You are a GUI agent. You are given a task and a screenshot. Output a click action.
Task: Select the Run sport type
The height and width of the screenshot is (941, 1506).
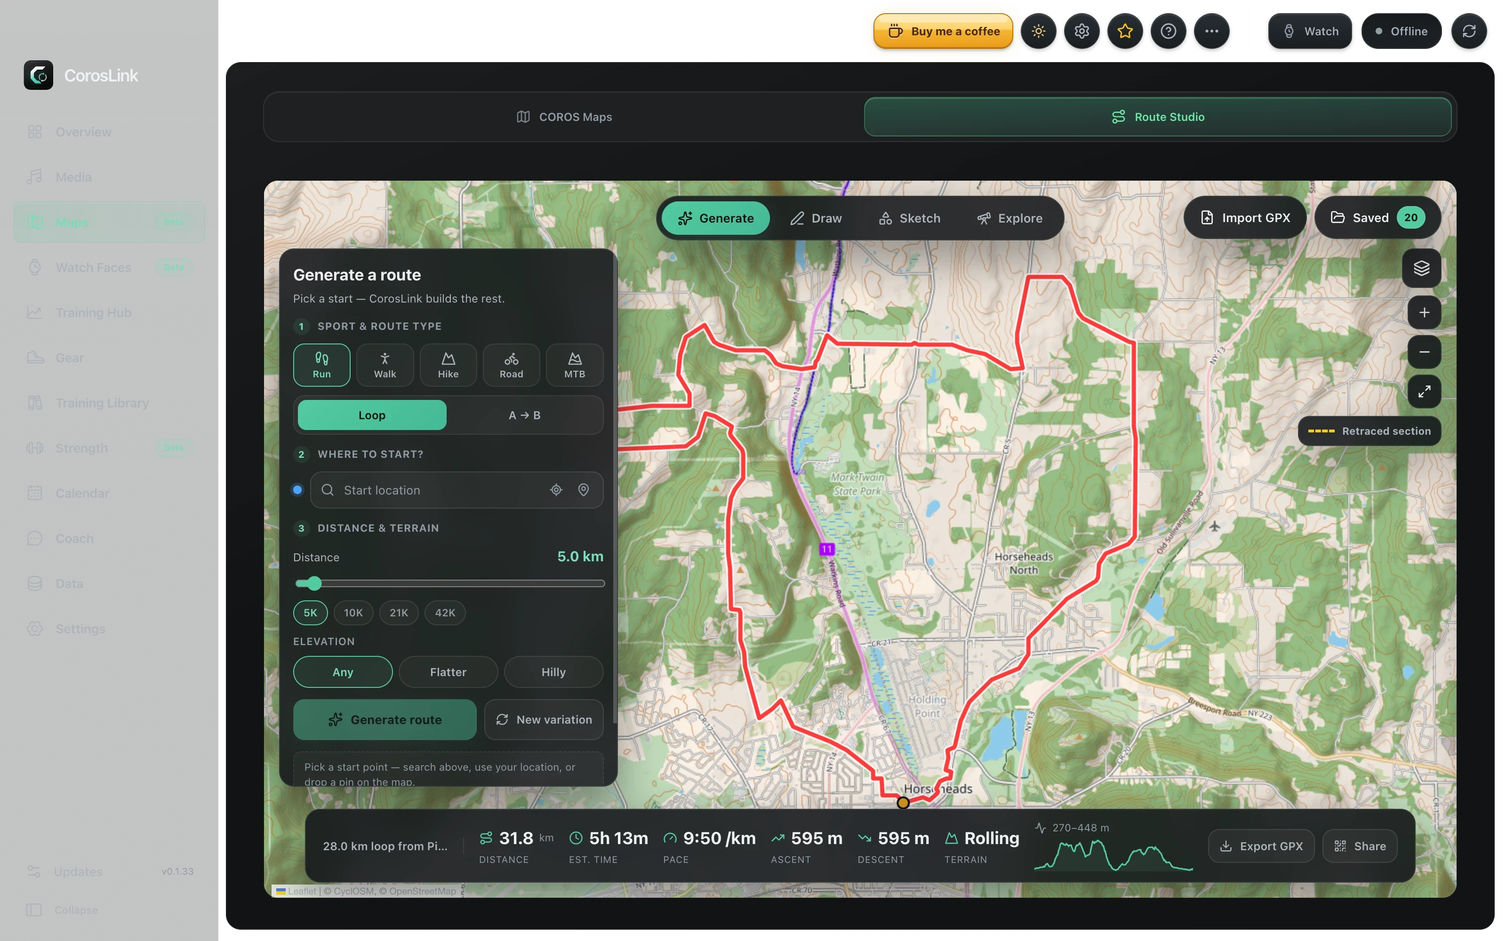[x=322, y=365]
